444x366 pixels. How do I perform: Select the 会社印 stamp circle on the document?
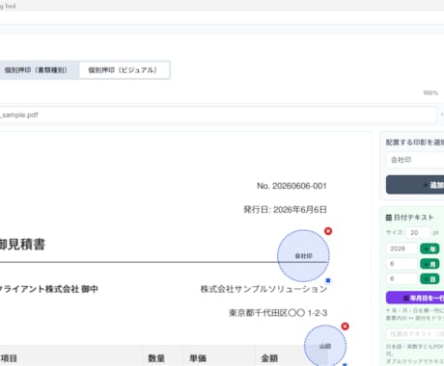pos(303,256)
